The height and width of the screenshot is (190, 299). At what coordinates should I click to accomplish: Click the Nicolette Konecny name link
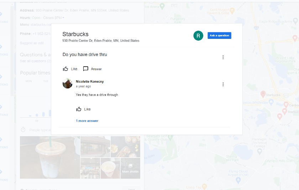(x=90, y=82)
